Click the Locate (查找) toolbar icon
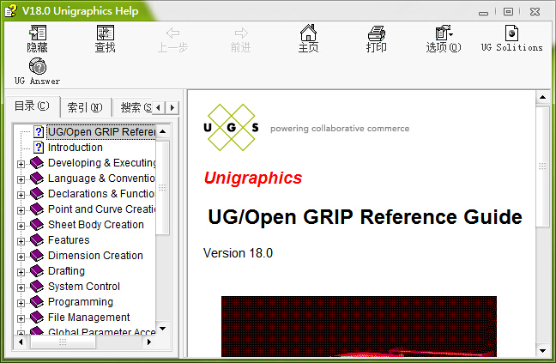Screen dimensions: 556x363 point(106,33)
